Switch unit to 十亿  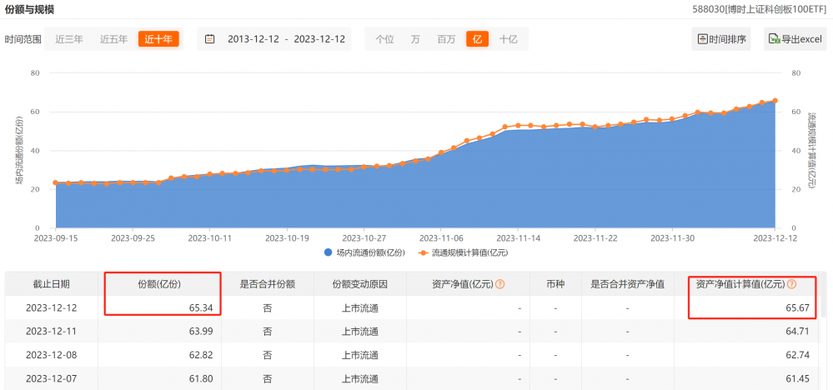(508, 39)
